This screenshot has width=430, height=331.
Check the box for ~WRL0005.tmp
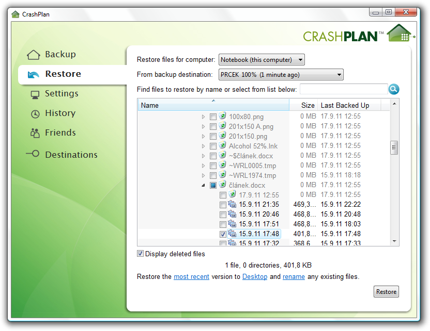pyautogui.click(x=213, y=166)
